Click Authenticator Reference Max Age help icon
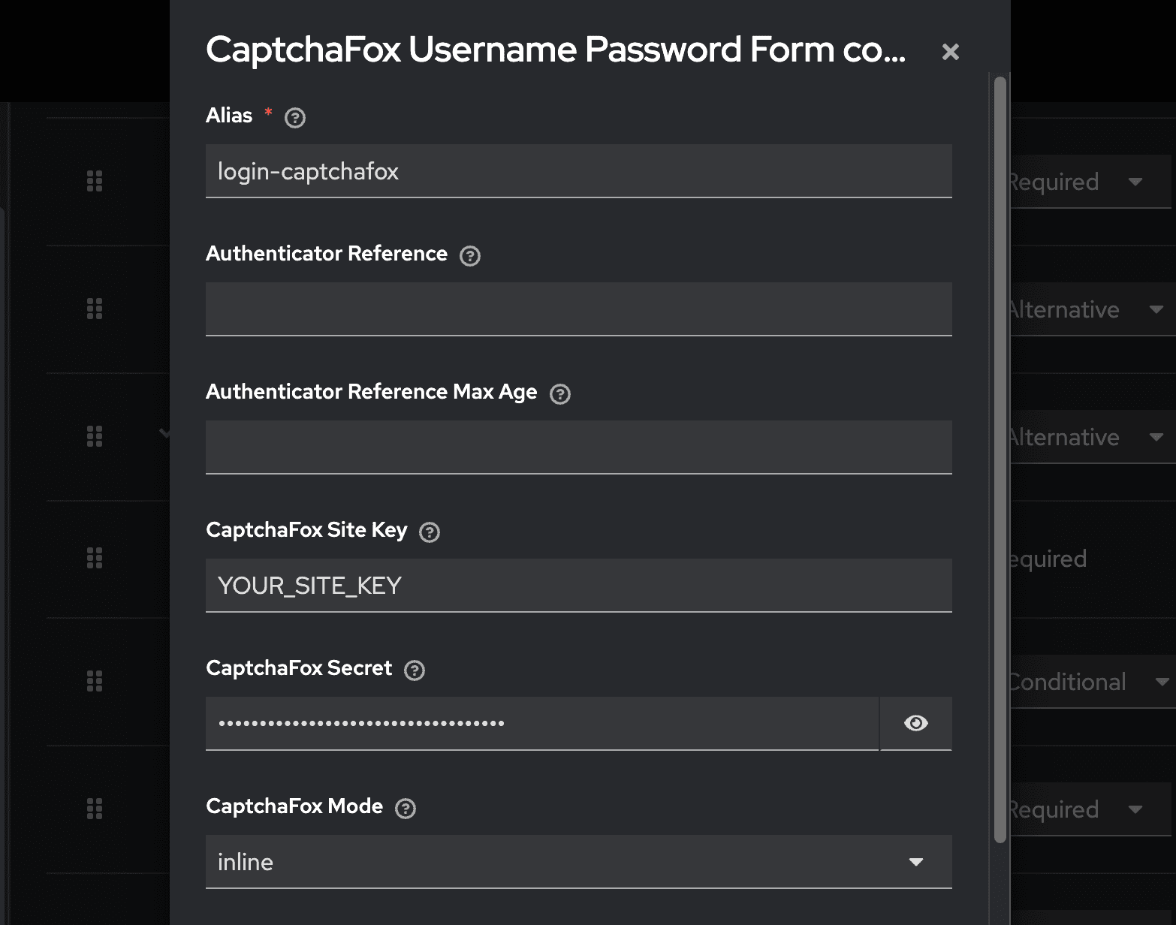1176x925 pixels. [x=560, y=394]
